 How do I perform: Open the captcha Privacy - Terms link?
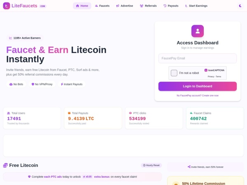click(x=214, y=76)
